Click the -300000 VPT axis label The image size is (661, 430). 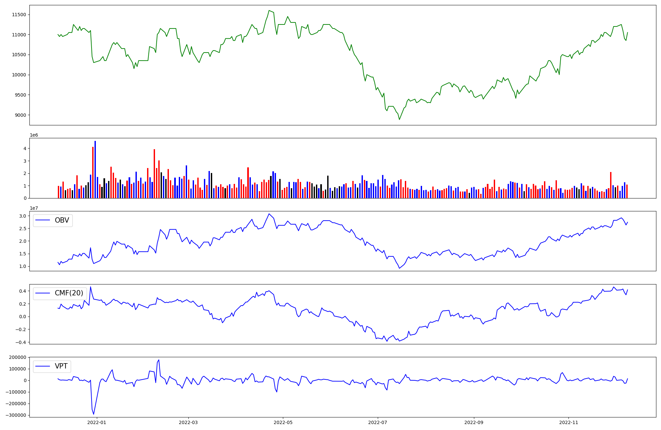15,415
